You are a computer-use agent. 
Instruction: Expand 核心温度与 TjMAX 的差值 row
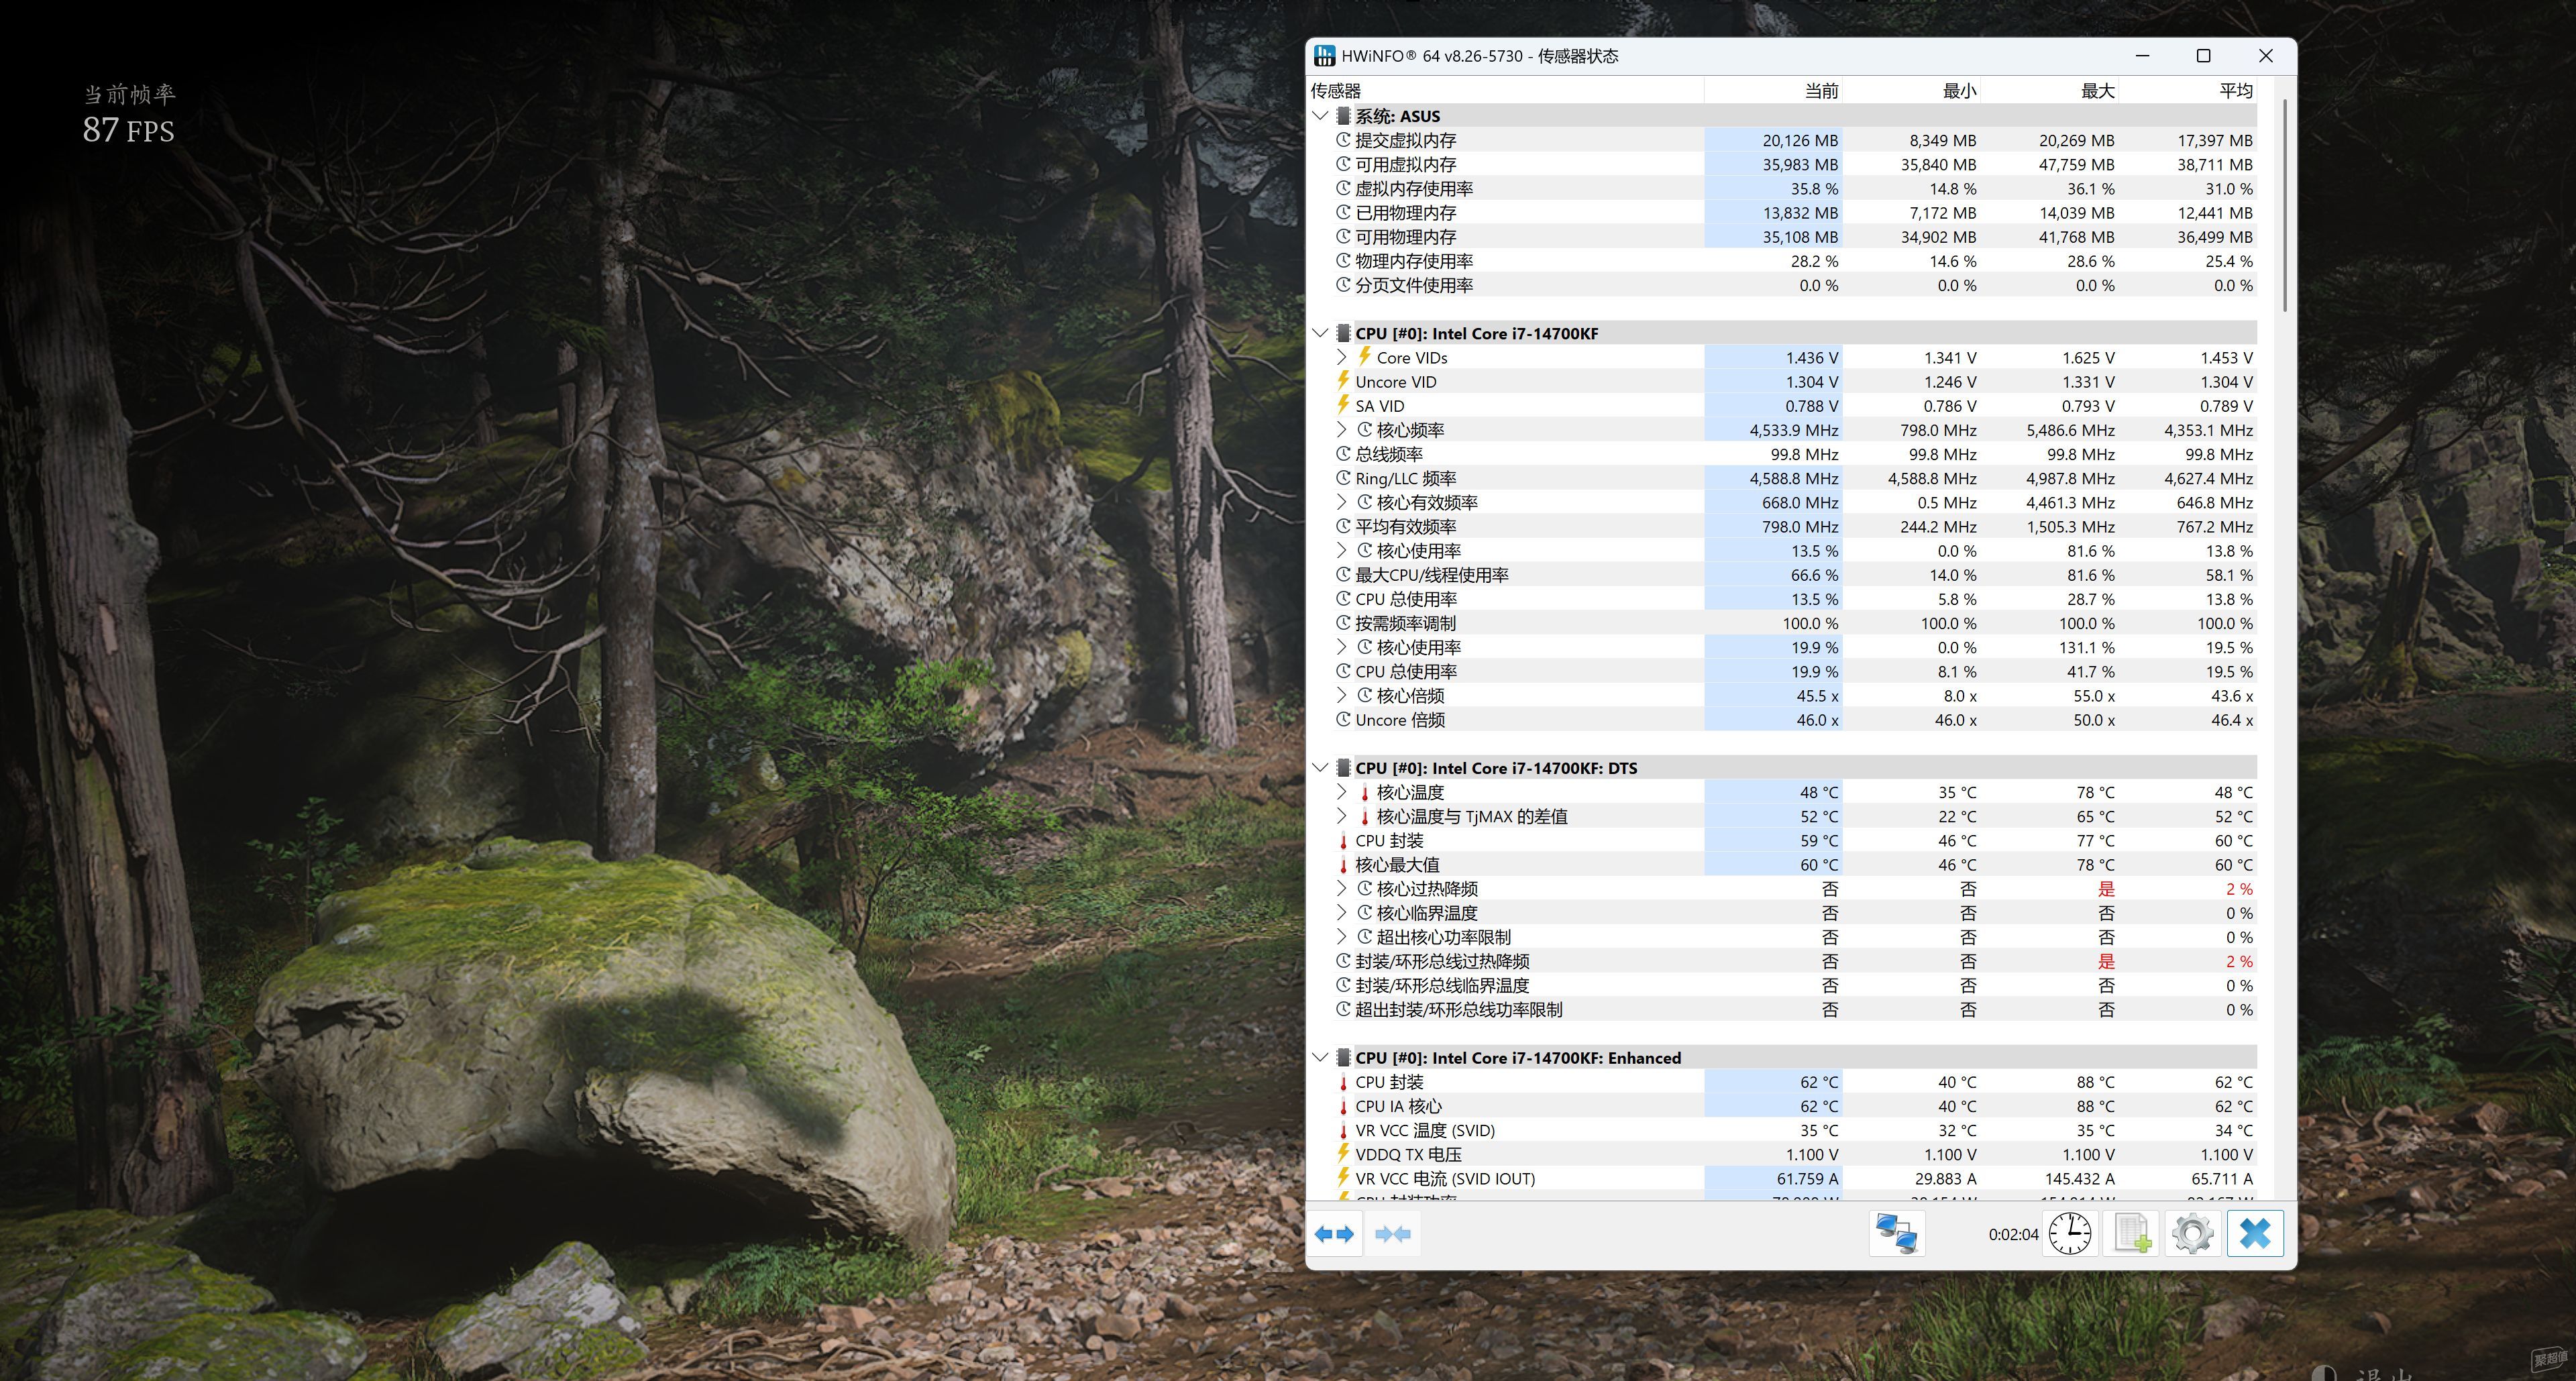tap(1342, 816)
